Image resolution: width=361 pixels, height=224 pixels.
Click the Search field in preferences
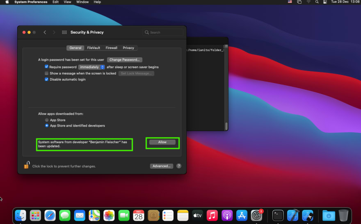point(163,32)
